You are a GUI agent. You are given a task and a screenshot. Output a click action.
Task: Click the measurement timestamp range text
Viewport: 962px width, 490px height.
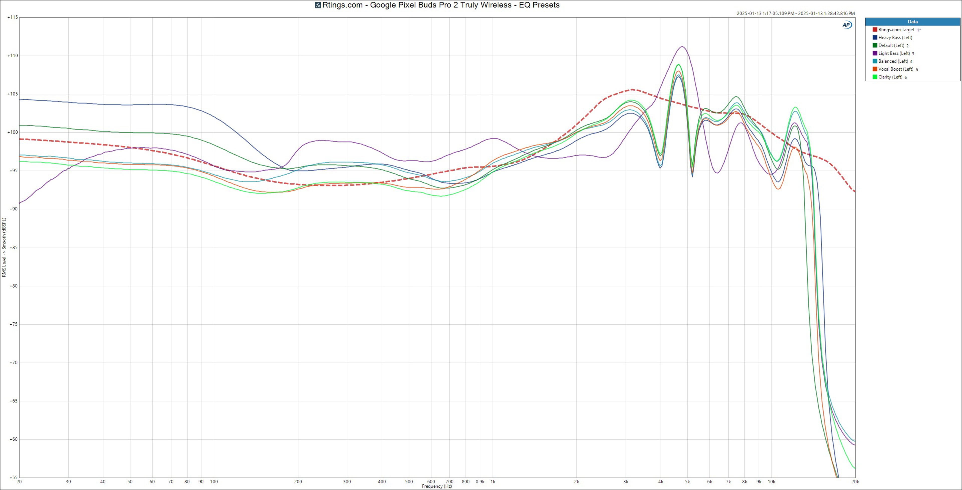coord(795,14)
